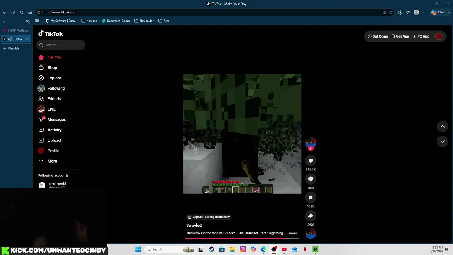Open the My Software bookmark

pyautogui.click(x=61, y=21)
